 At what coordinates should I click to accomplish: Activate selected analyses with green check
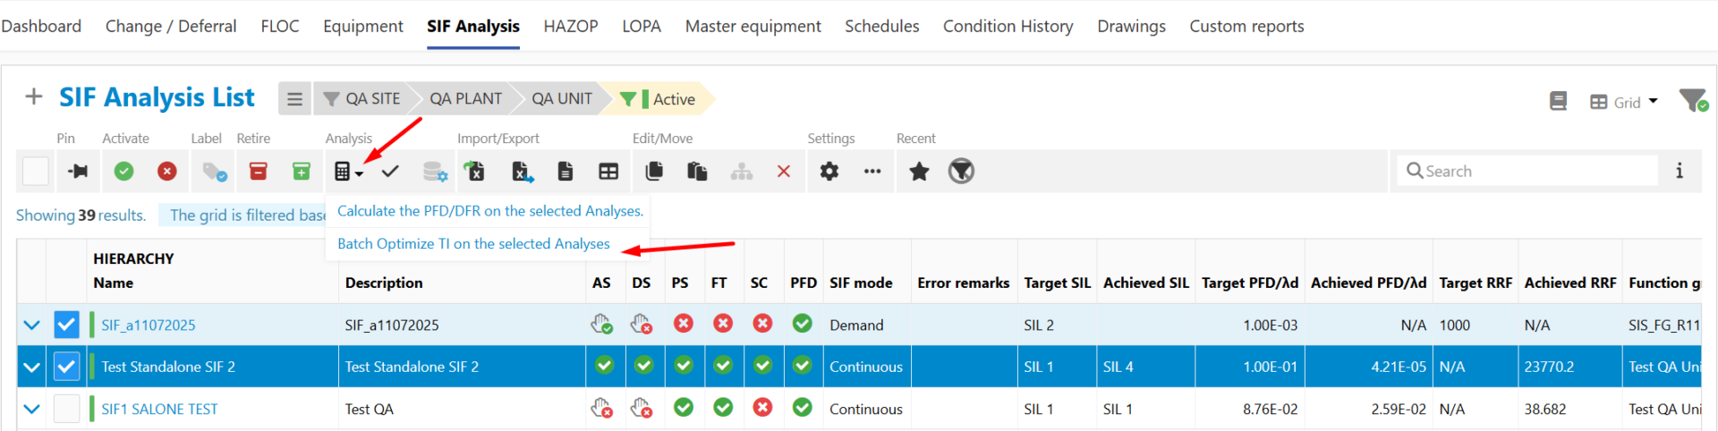click(x=123, y=171)
